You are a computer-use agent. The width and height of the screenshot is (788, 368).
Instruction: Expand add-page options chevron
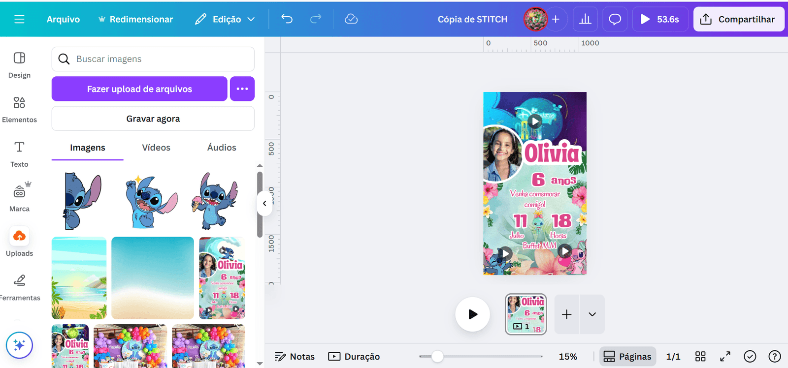(x=592, y=314)
